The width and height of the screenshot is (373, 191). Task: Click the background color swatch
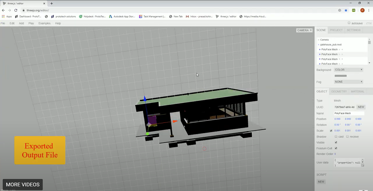tap(340, 76)
